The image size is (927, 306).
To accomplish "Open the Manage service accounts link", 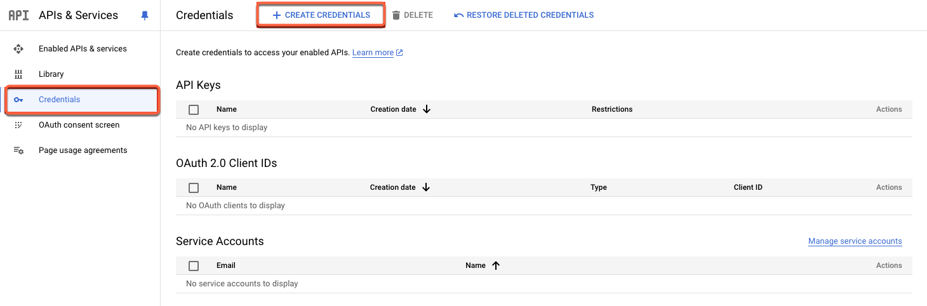I will click(855, 241).
